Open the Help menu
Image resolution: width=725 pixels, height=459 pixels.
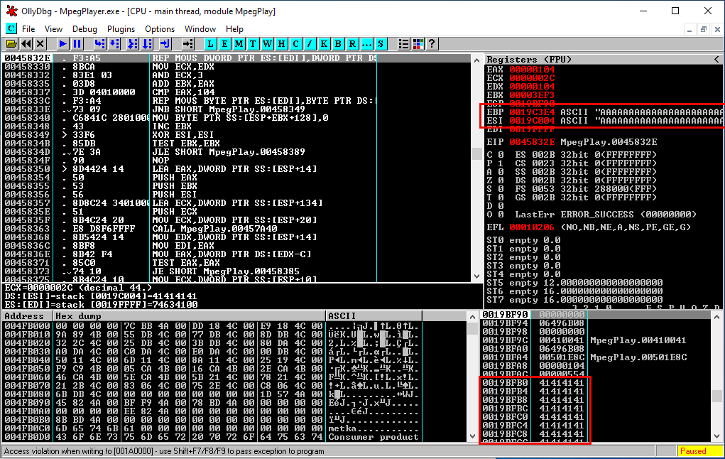pos(234,28)
